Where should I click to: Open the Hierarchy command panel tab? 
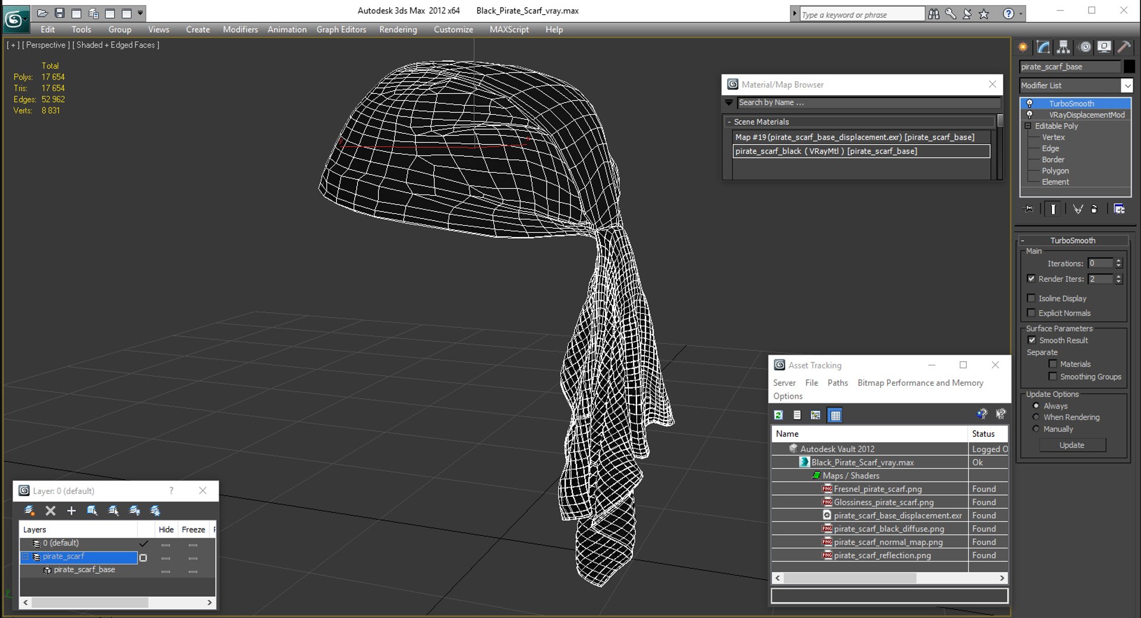tap(1063, 47)
